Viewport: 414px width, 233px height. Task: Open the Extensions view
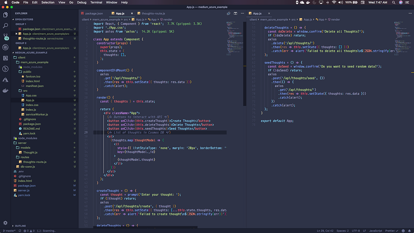pos(5,58)
